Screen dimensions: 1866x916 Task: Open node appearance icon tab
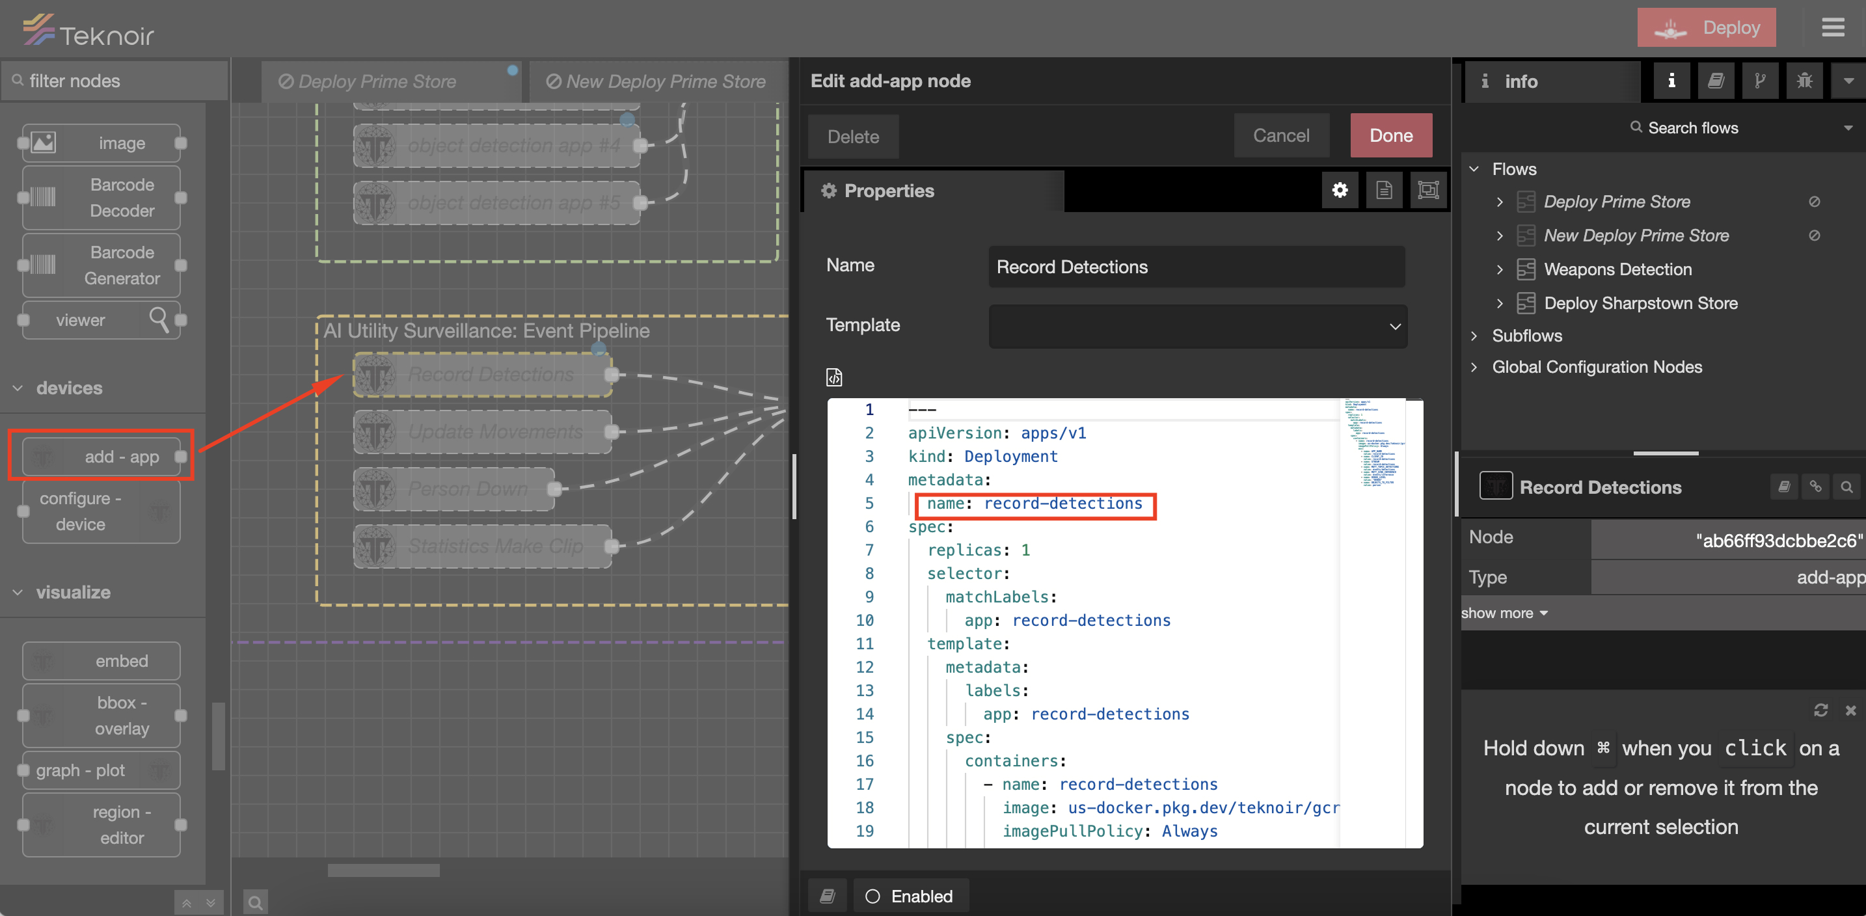1427,191
